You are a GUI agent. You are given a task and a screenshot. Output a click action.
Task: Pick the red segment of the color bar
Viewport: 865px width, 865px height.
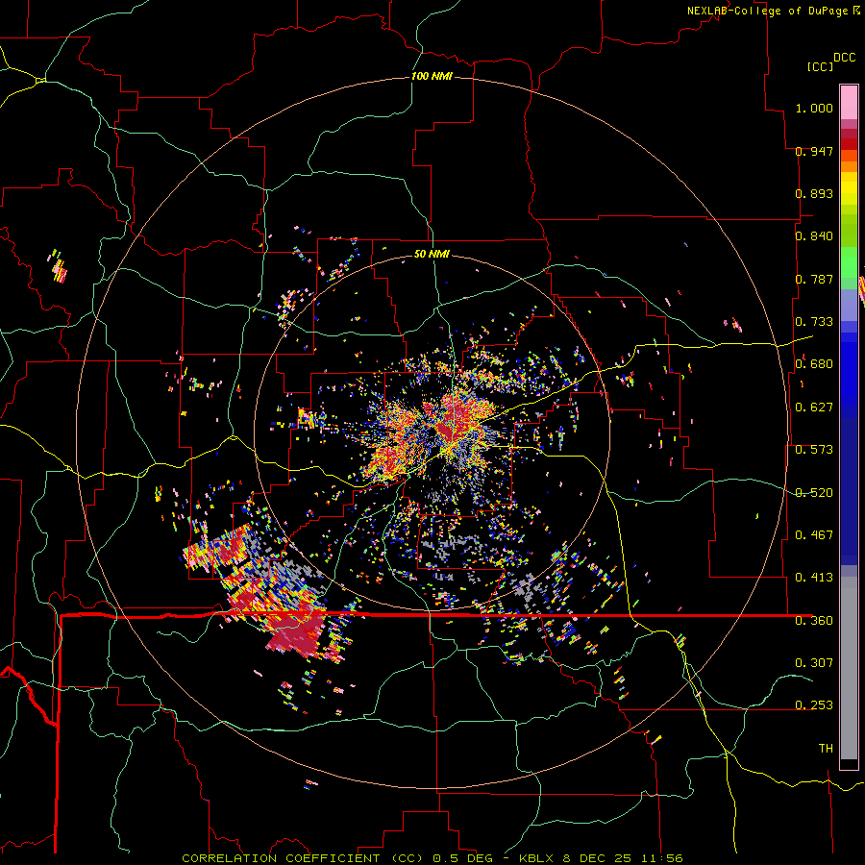849,144
